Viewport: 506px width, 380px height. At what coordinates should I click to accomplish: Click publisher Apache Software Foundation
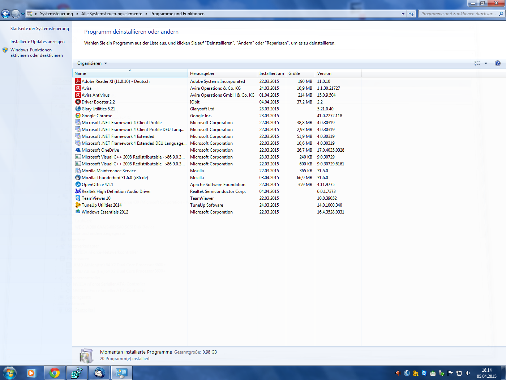[x=218, y=185]
